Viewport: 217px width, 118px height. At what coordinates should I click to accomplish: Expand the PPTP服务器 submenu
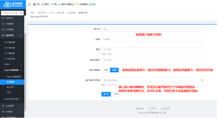pyautogui.click(x=21, y=42)
